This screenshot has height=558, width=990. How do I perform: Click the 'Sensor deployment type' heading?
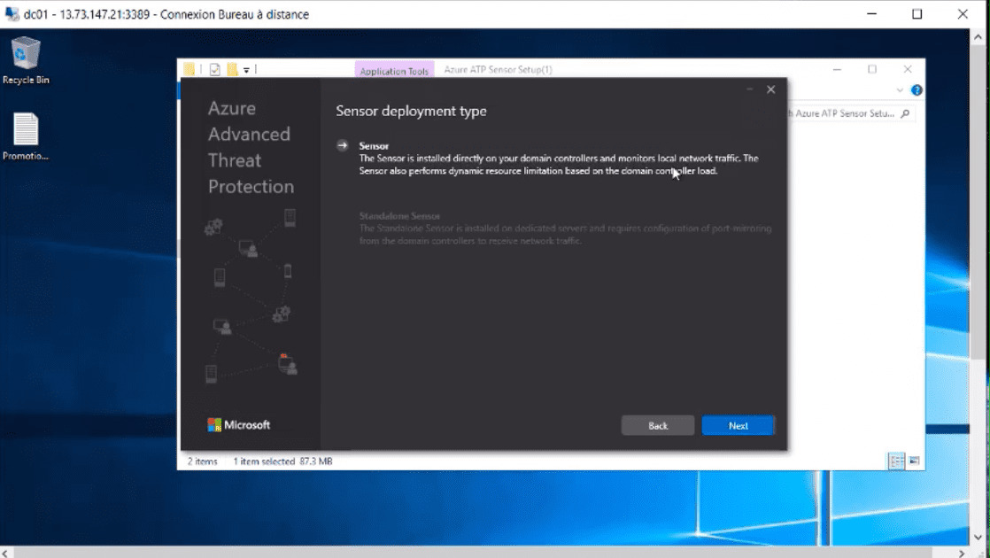coord(411,111)
